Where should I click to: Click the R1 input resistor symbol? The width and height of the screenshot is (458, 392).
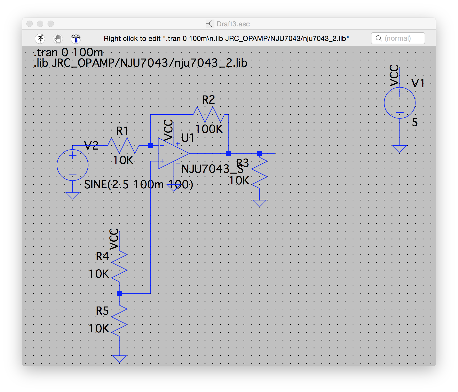123,146
